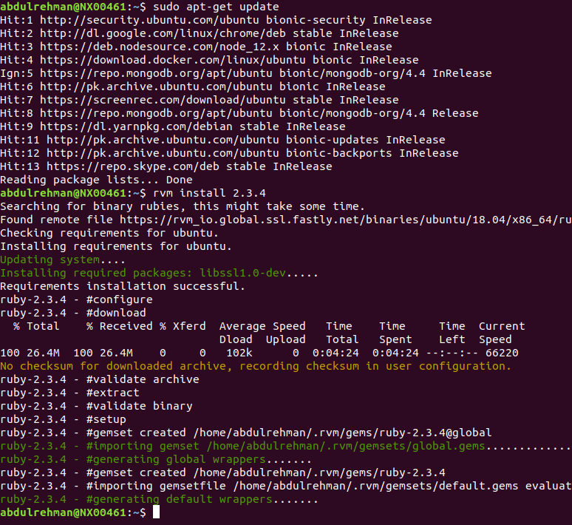
Task: Click the rvm_io.global.ssl.fastly.net URL
Action: pyautogui.click(x=345, y=220)
